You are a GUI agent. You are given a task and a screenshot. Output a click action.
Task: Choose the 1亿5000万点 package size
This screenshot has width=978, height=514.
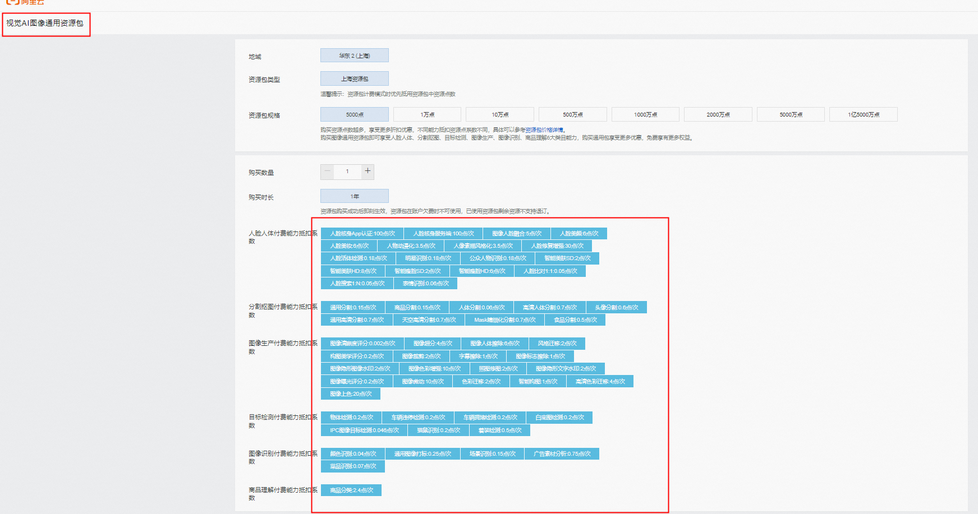[x=864, y=114]
